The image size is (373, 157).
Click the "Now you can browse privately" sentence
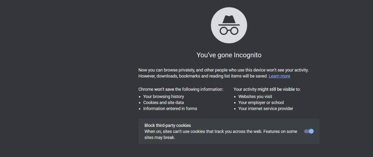coord(223,70)
